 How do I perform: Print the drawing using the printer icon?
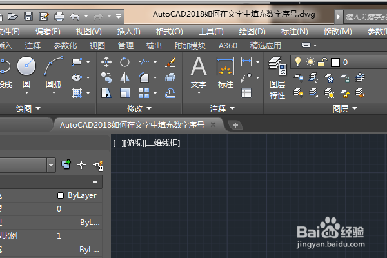pos(59,17)
